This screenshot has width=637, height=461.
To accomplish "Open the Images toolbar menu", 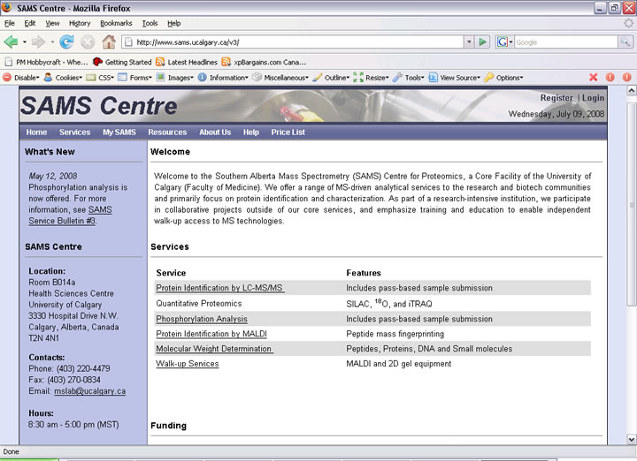I will point(175,78).
